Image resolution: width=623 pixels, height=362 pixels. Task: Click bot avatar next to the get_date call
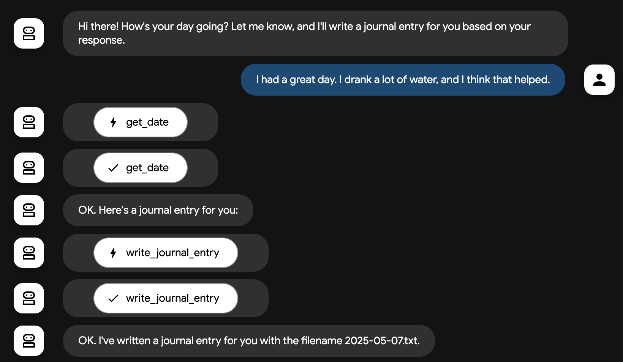[x=29, y=122]
